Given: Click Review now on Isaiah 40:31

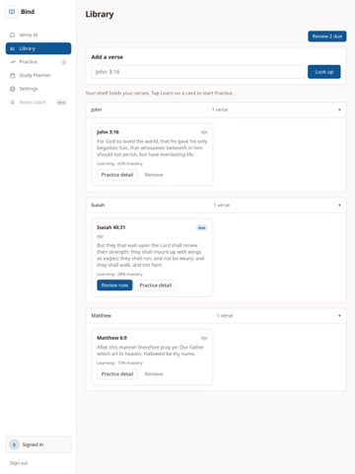Looking at the screenshot, I should coord(114,285).
